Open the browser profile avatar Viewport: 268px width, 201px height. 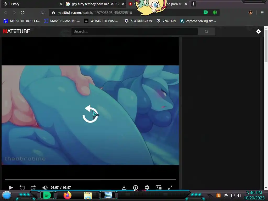point(250,13)
